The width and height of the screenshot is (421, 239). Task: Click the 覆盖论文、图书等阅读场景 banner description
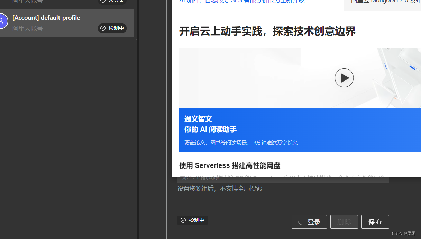pyautogui.click(x=241, y=143)
